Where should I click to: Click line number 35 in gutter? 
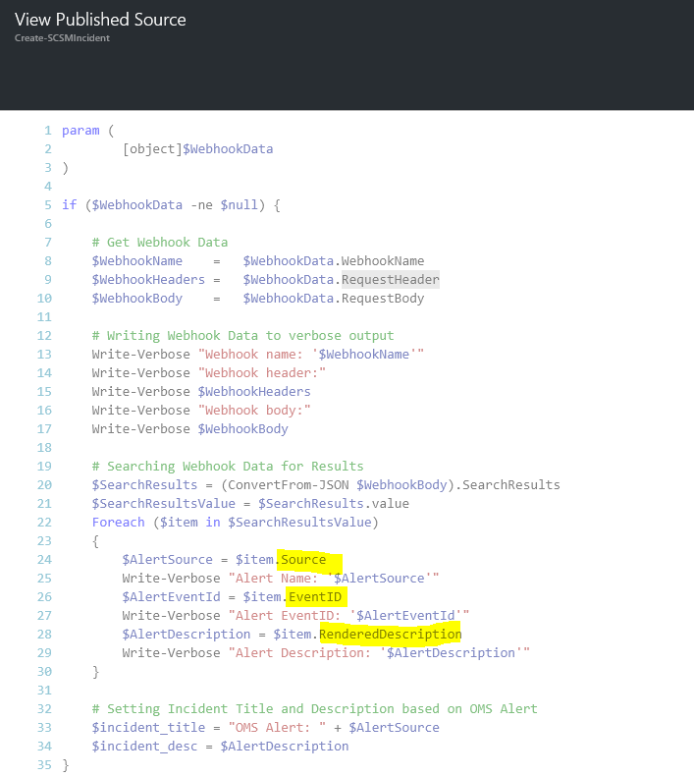(x=43, y=764)
